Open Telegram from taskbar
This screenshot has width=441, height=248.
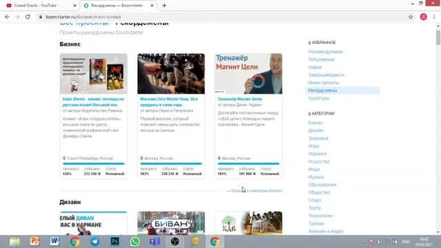[95, 242]
